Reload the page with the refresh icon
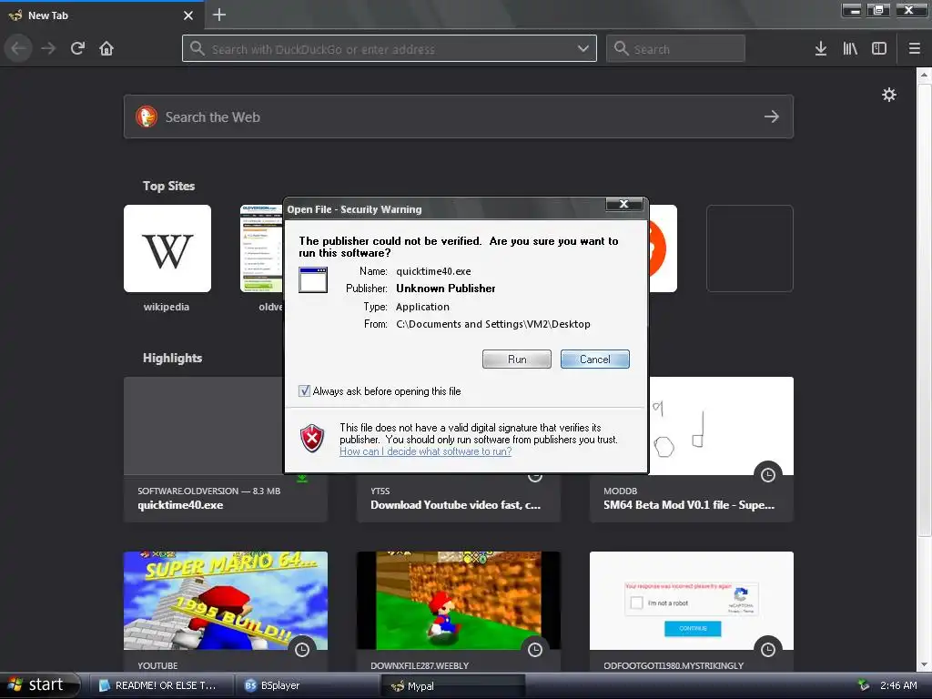 tap(78, 48)
